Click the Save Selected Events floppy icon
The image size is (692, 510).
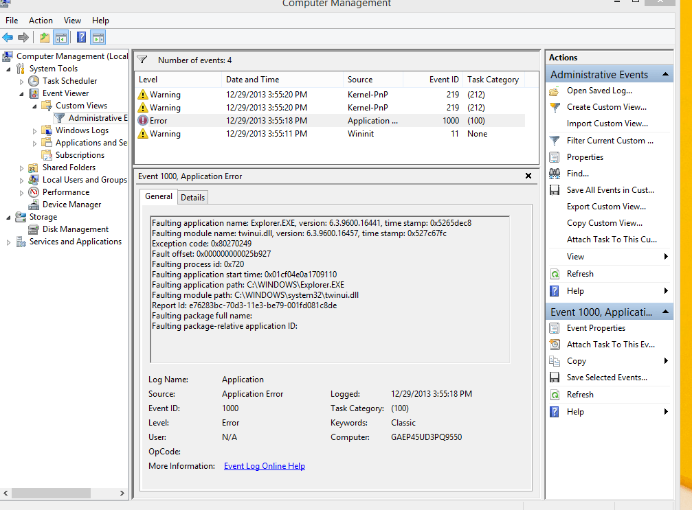pos(555,378)
